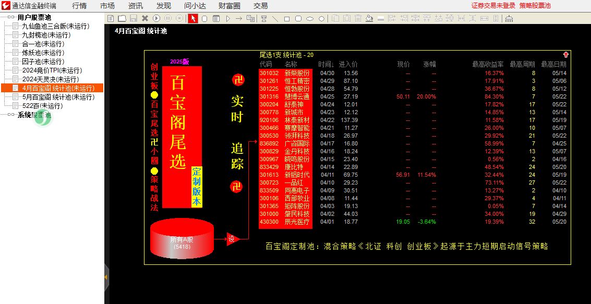Viewport: 591px width, 304px height.
Task: Select 炼妖池 in the tree
Action: click(43, 53)
